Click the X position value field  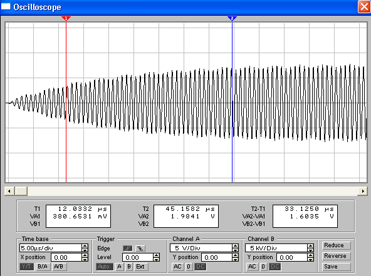click(x=66, y=257)
